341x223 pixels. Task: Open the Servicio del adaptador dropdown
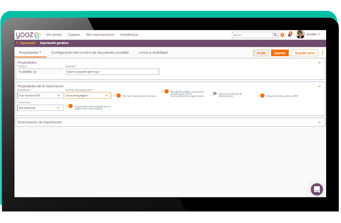[88, 95]
